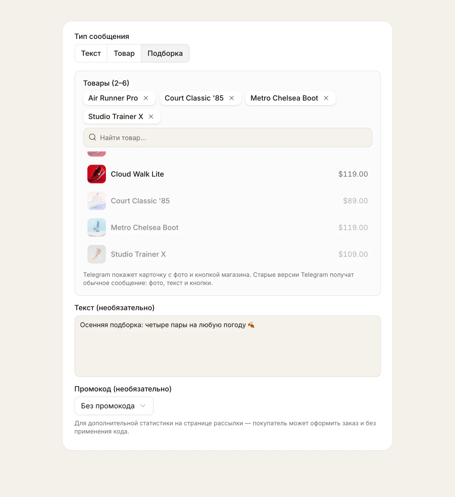Click the Studio Trainer X name in list

[138, 254]
